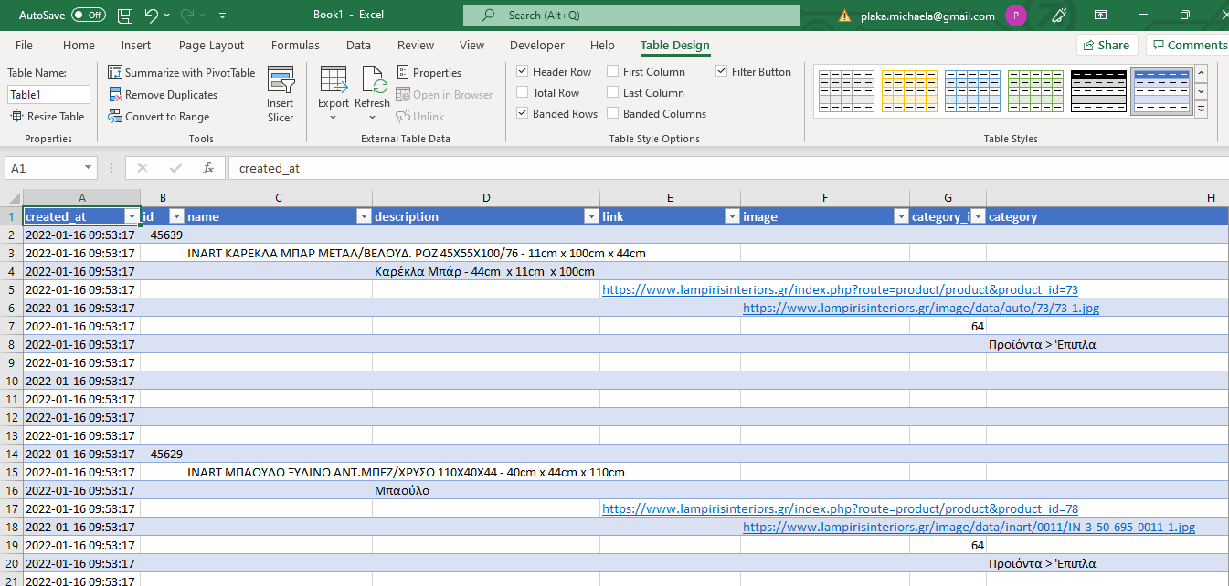Click the formula bar enter checkmark icon

click(x=175, y=168)
